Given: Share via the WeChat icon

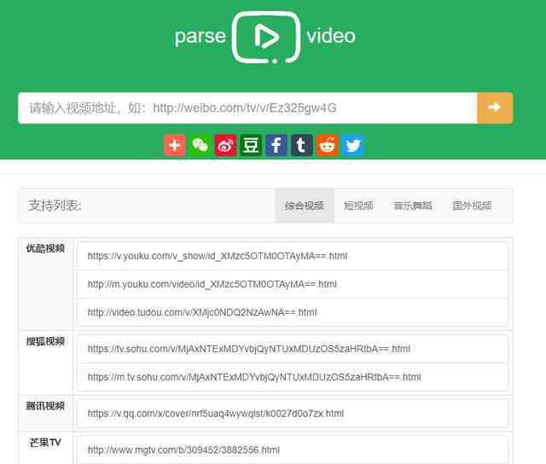Looking at the screenshot, I should [200, 145].
